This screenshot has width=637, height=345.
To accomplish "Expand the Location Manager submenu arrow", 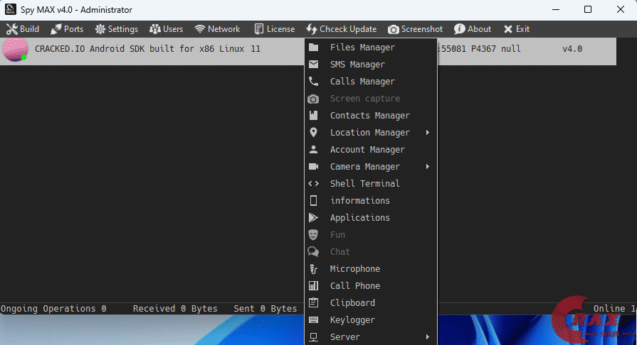I will pos(428,133).
